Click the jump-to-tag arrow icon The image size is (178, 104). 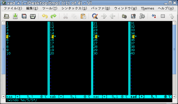click(x=172, y=16)
